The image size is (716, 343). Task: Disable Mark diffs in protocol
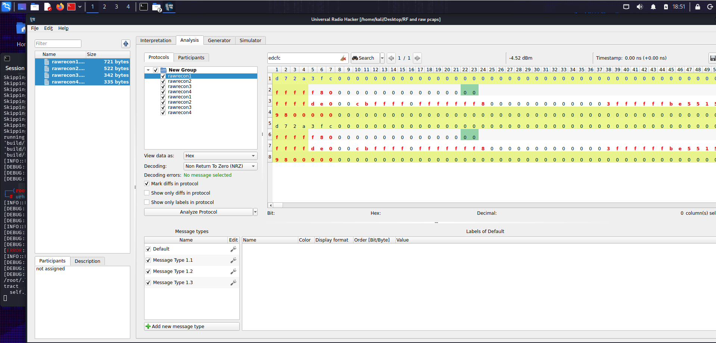pyautogui.click(x=147, y=184)
